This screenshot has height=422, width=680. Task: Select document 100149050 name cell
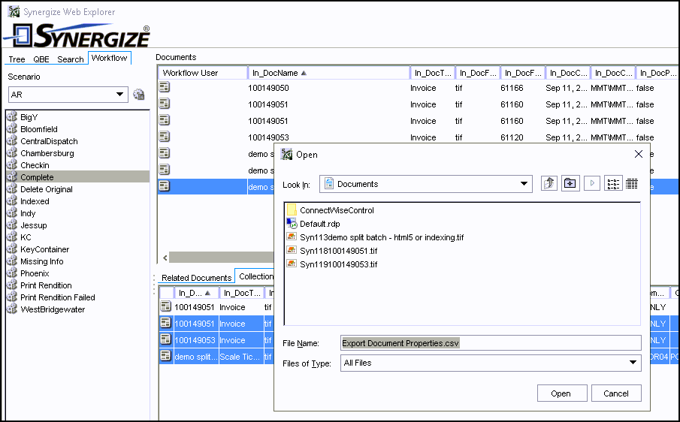[268, 88]
